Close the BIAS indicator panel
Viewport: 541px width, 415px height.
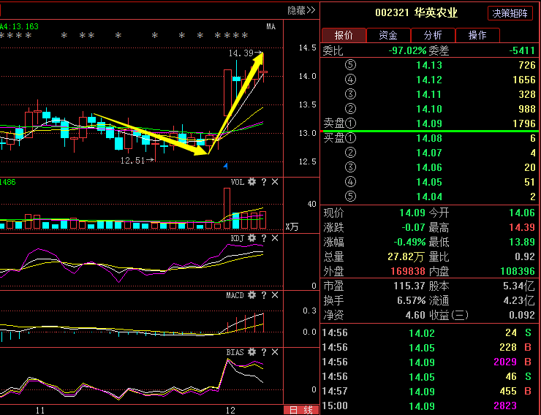point(275,352)
